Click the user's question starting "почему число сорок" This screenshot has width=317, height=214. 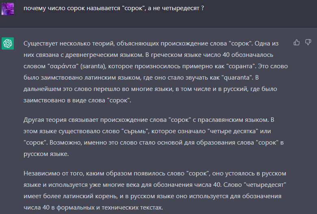(113, 8)
